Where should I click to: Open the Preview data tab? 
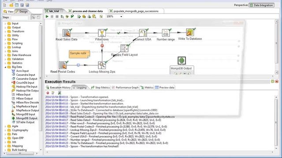(x=165, y=87)
